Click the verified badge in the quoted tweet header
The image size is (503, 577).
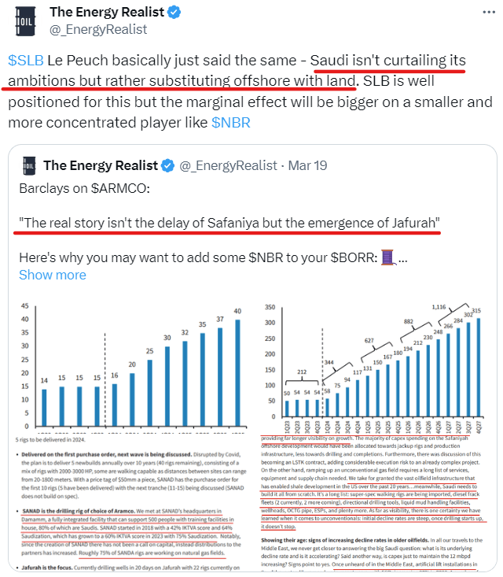(167, 165)
